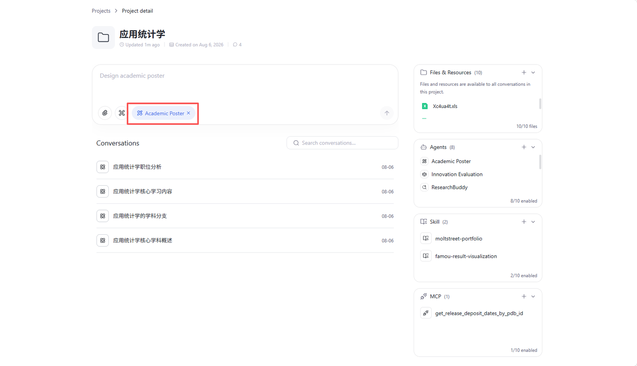Open conversation 应用统计学的学科分支
This screenshot has height=366, width=637.
[245, 216]
